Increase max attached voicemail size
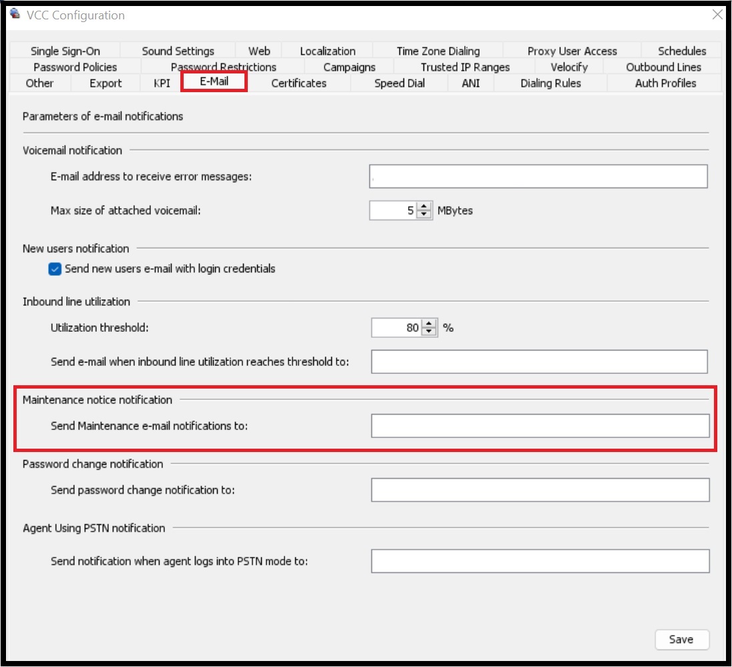 click(x=424, y=206)
